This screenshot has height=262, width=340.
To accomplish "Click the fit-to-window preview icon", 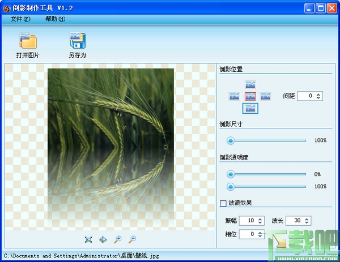I will (x=88, y=239).
